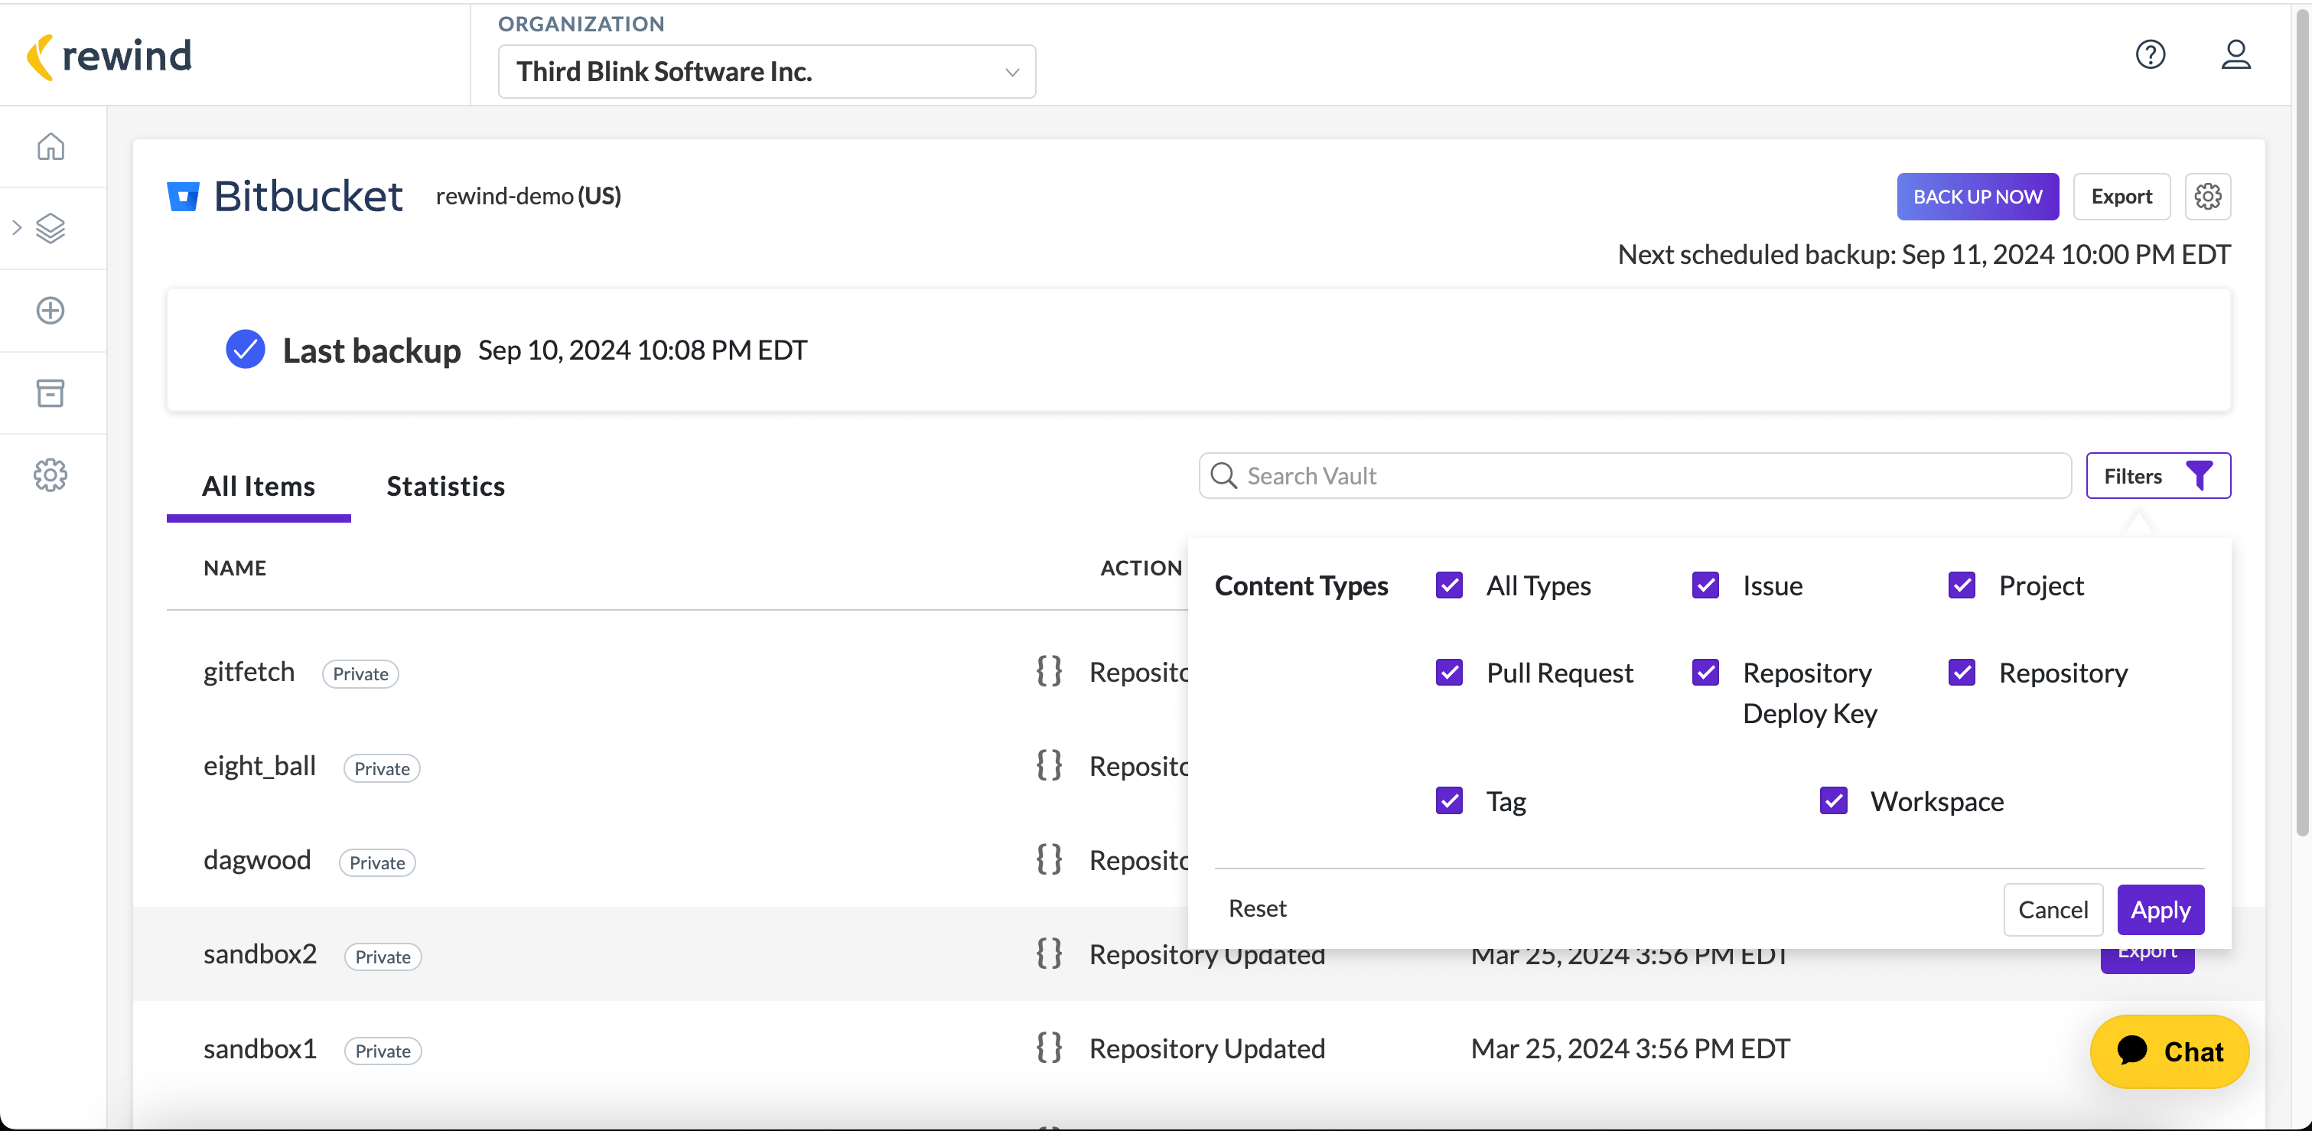Click the page vertical scrollbar
This screenshot has height=1131, width=2312.
2301,422
